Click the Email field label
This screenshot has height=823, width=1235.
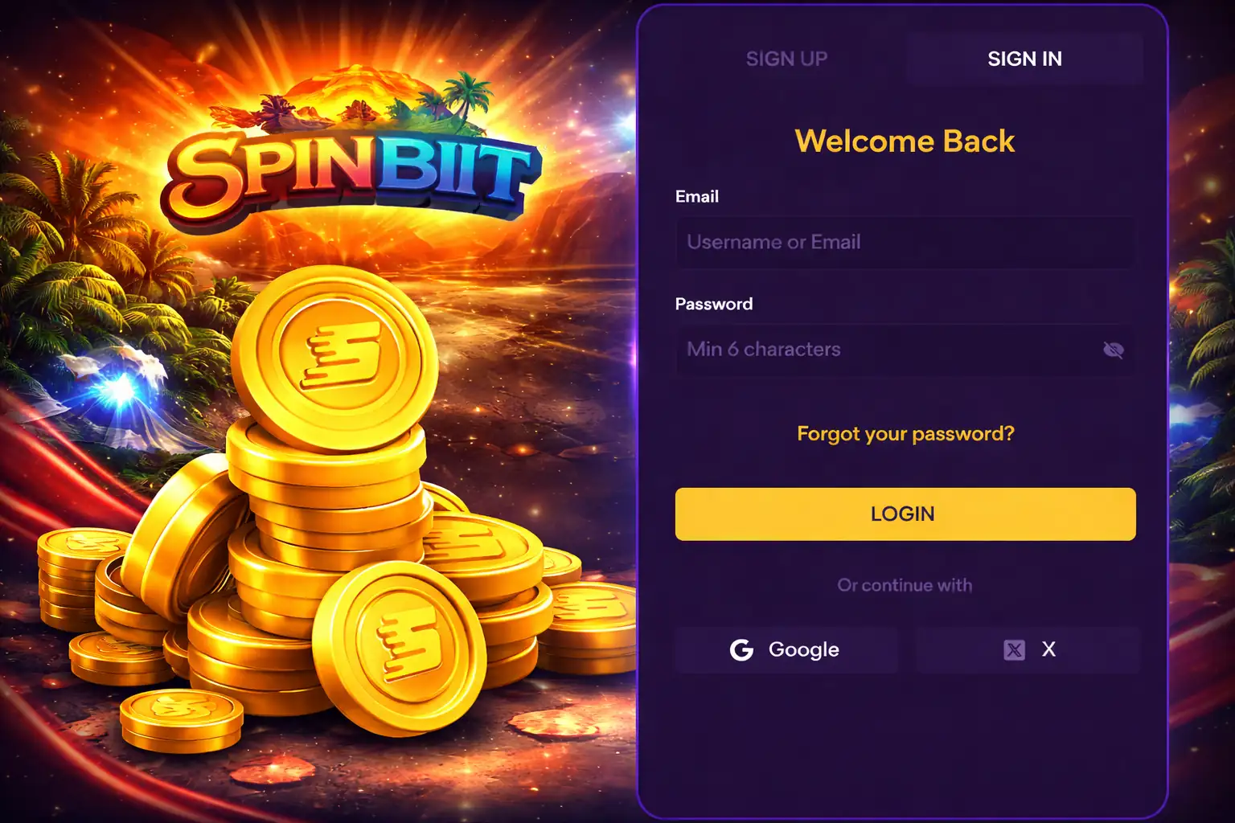(696, 196)
